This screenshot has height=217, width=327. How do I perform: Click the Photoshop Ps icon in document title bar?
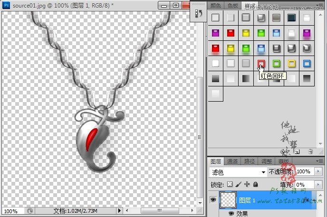[x=6, y=5]
